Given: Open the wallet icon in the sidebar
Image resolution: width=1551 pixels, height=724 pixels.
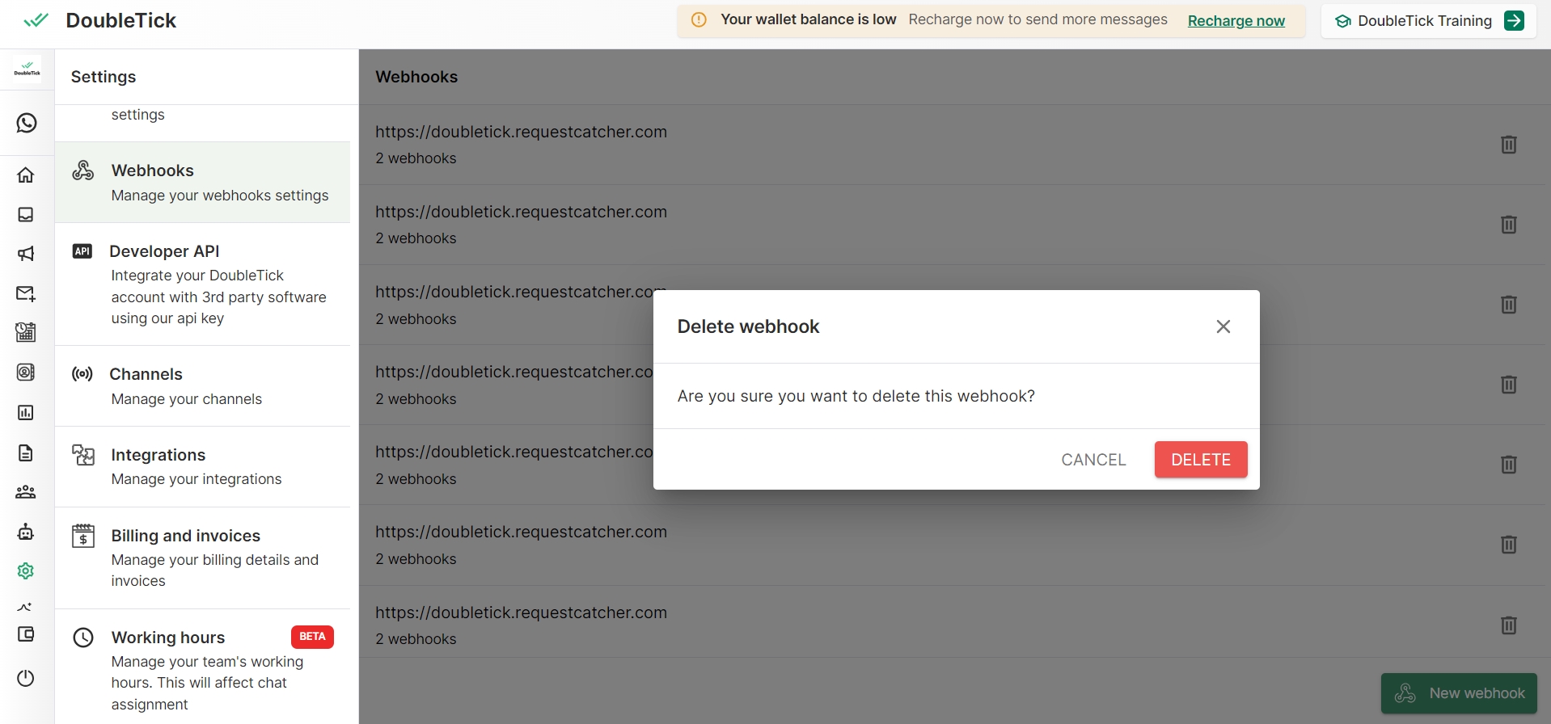Looking at the screenshot, I should pyautogui.click(x=26, y=634).
